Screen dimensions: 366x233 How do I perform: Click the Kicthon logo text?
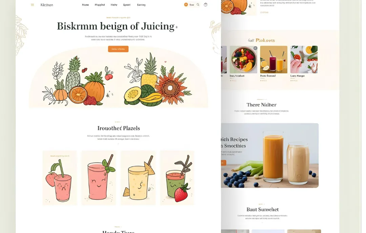click(47, 5)
